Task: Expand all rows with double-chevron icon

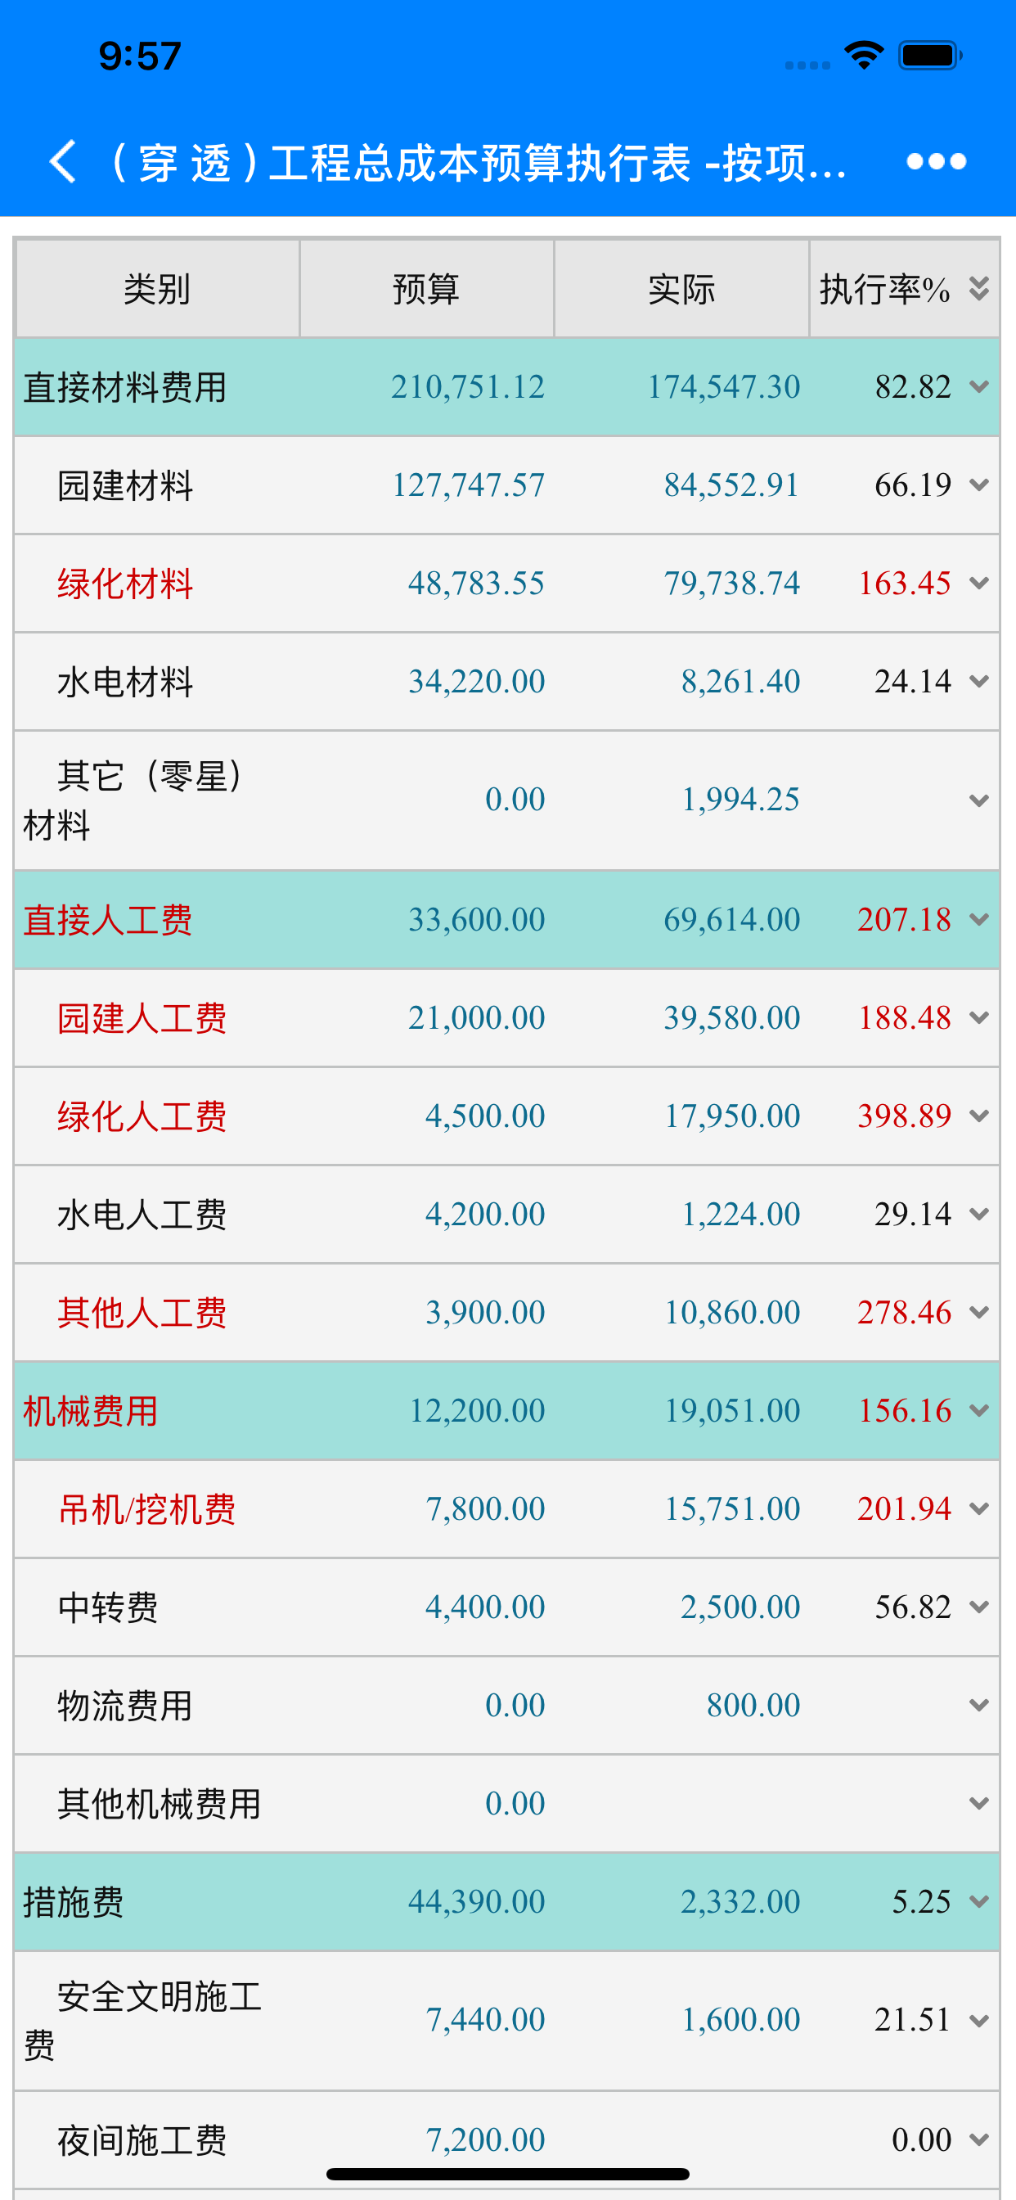Action: pyautogui.click(x=978, y=289)
